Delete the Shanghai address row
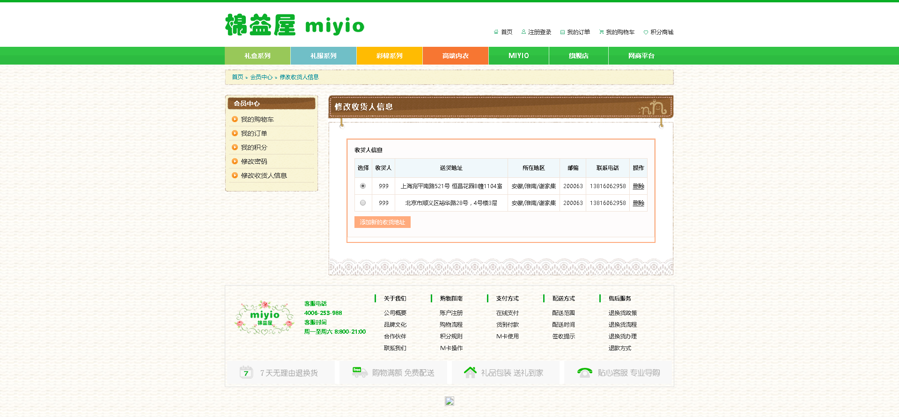Image resolution: width=899 pixels, height=417 pixels. pyautogui.click(x=638, y=186)
